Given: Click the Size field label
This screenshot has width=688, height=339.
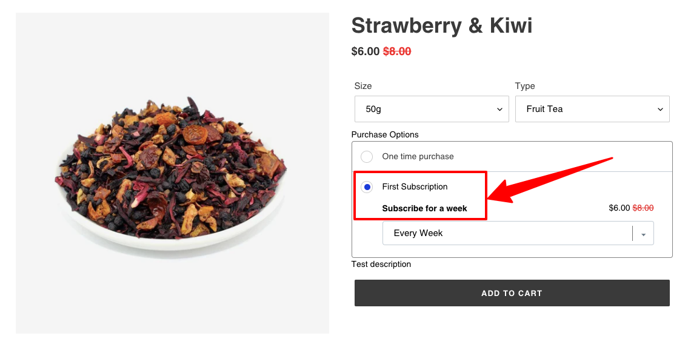Looking at the screenshot, I should [x=363, y=86].
